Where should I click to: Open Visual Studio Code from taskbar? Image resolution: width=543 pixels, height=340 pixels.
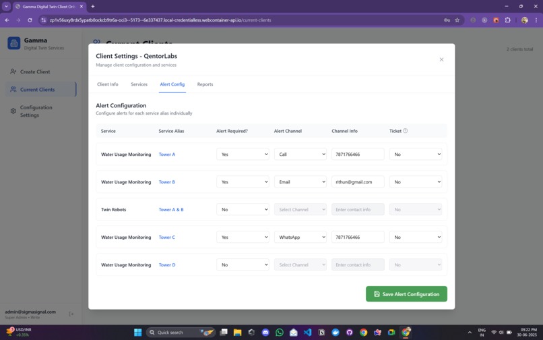click(x=307, y=333)
